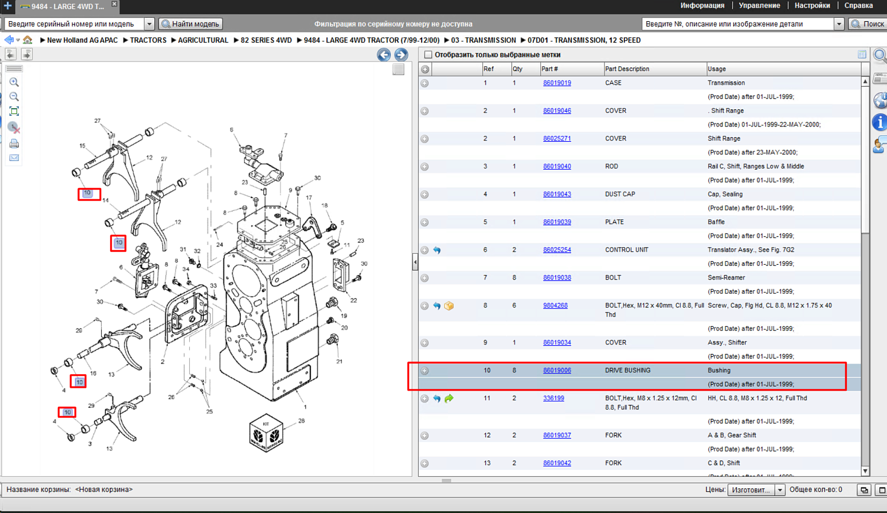This screenshot has height=513, width=887.
Task: Open history dropdown beside the back arrow
Action: [18, 40]
